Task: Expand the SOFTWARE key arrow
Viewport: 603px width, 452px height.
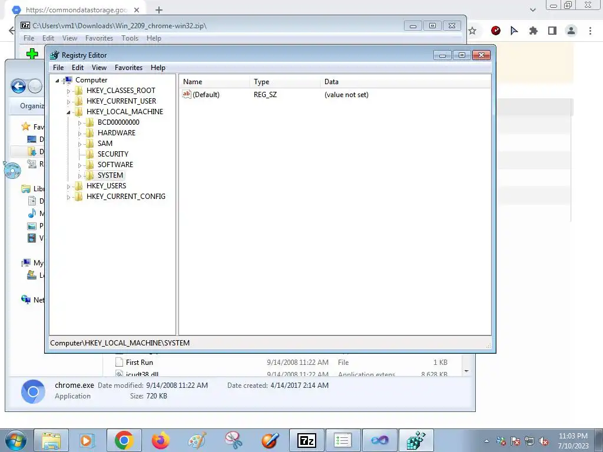Action: [79, 165]
